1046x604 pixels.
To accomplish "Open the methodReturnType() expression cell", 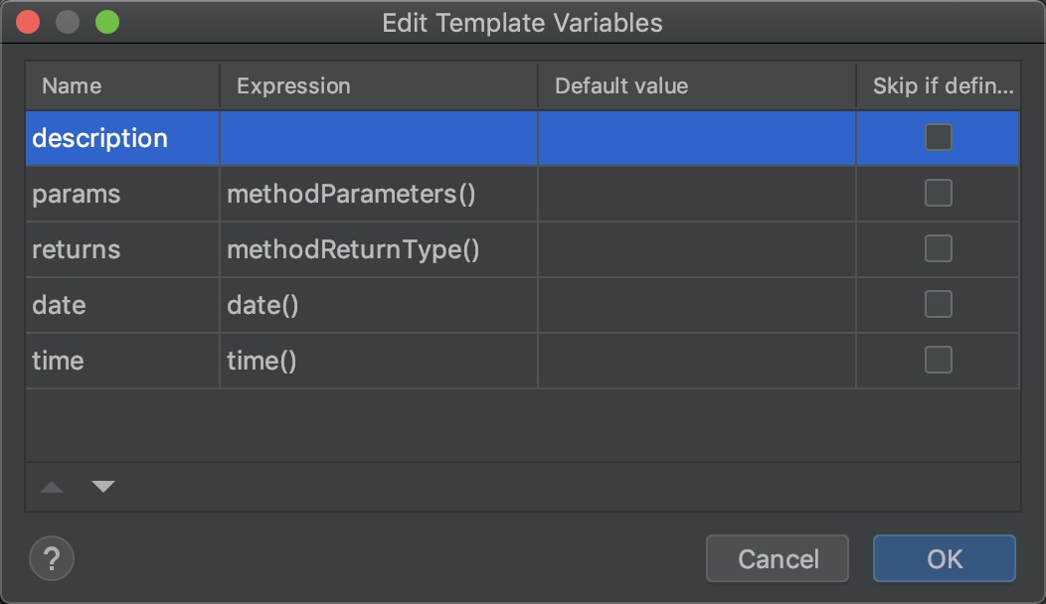I will 353,249.
